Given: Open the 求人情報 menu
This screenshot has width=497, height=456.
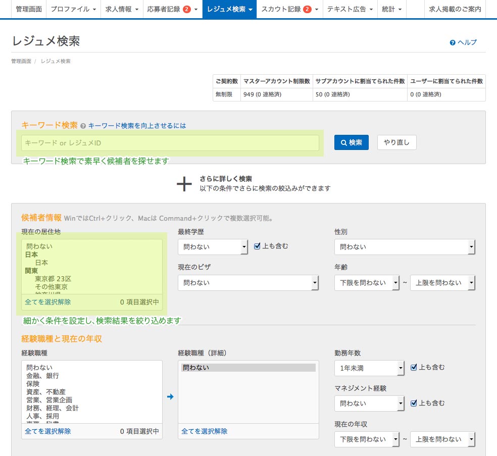Looking at the screenshot, I should click(122, 9).
